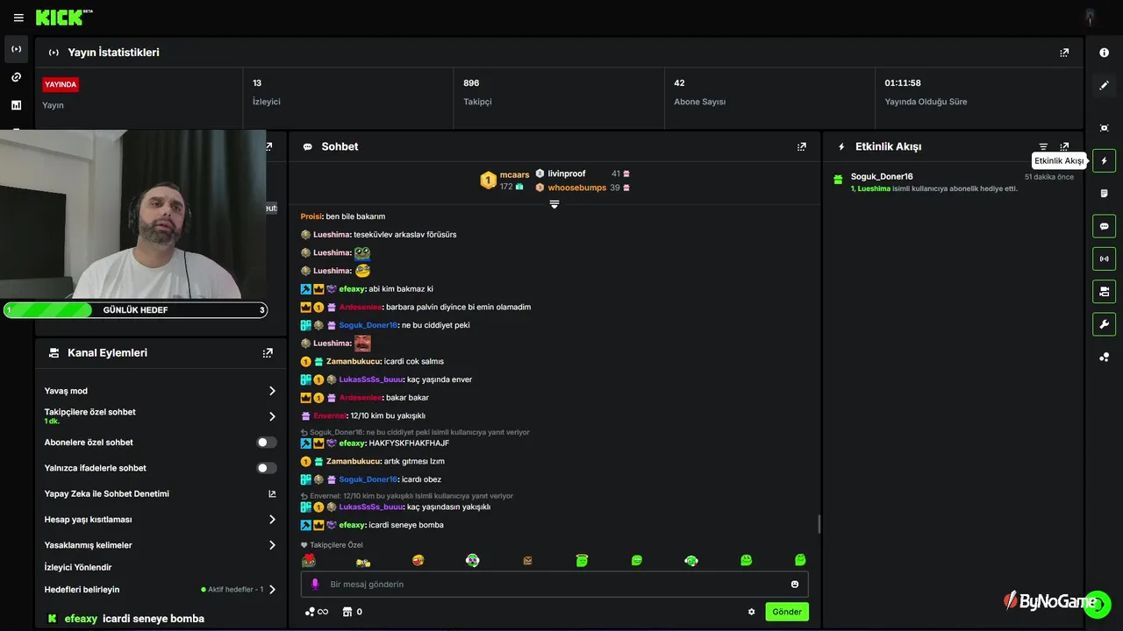This screenshot has width=1123, height=631.
Task: Pop out the Etkinlik Akışı panel
Action: (1064, 146)
